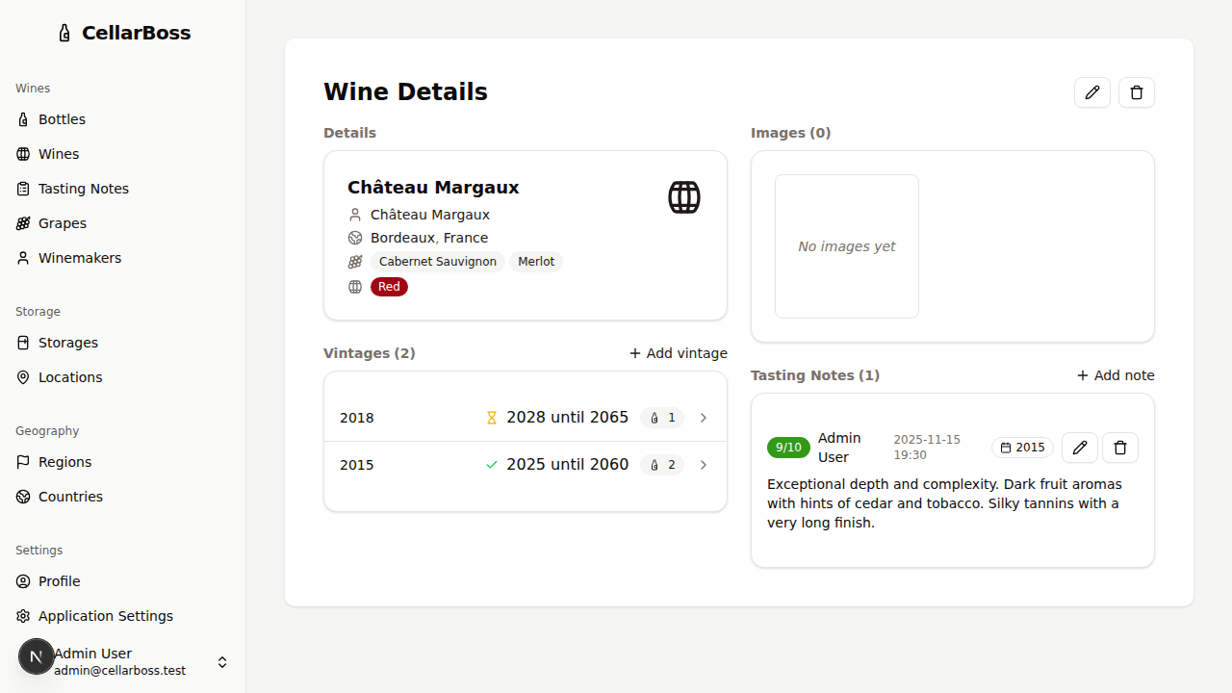Viewport: 1232px width, 693px height.
Task: Click the Red wine type badge
Action: point(389,286)
